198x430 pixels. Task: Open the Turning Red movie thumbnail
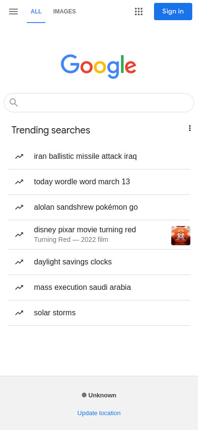coord(181,236)
